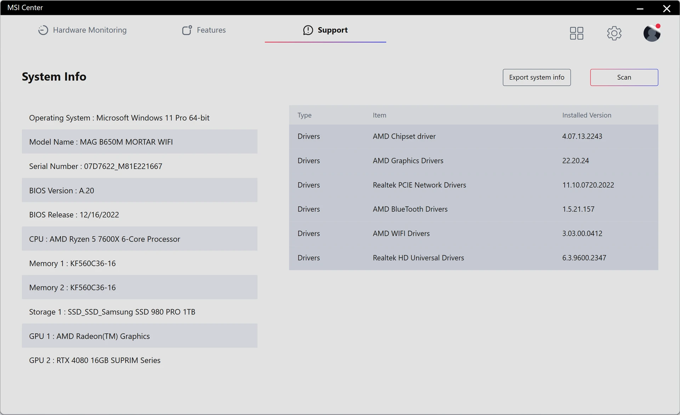The width and height of the screenshot is (680, 415).
Task: Click the Export system info button
Action: pos(537,77)
